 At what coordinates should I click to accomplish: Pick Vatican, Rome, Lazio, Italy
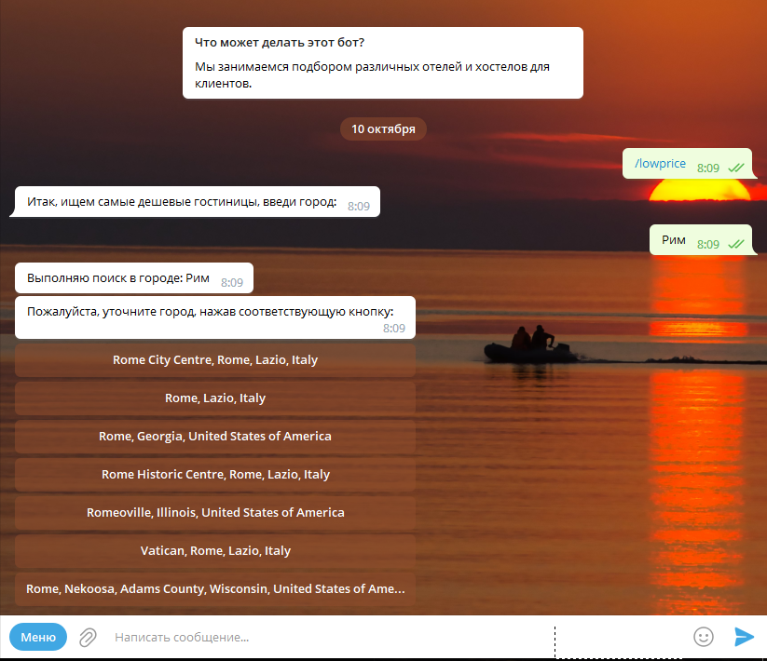click(215, 550)
